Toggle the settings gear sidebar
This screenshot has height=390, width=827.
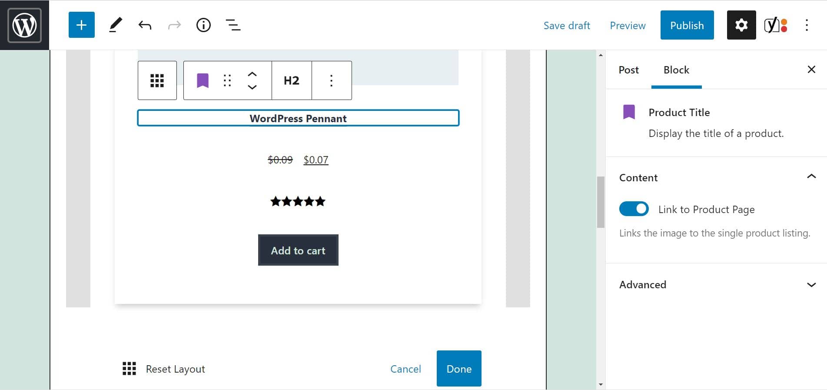[741, 25]
